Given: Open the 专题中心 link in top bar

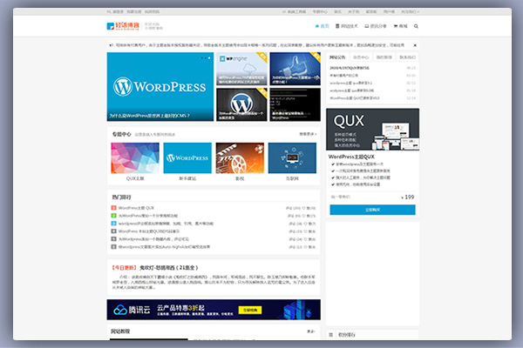Looking at the screenshot, I should coord(320,11).
